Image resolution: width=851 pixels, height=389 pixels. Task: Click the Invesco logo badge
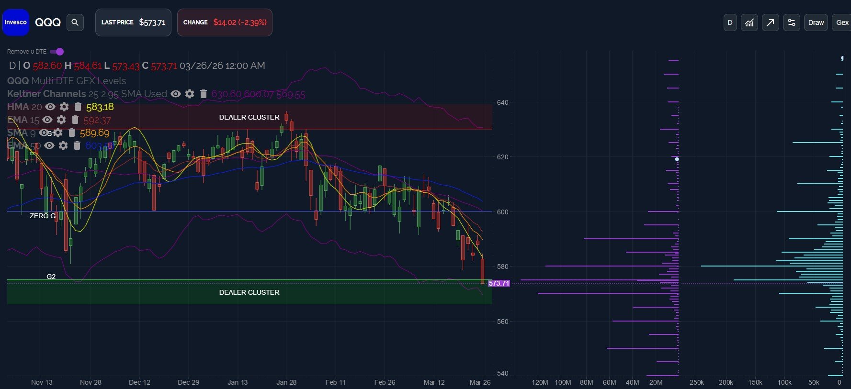16,22
